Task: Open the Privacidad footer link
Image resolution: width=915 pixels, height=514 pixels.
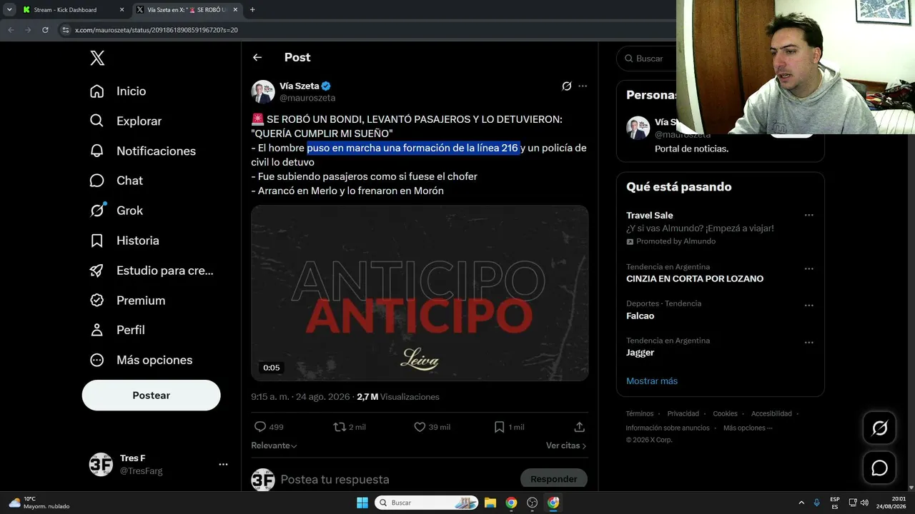Action: click(x=683, y=414)
